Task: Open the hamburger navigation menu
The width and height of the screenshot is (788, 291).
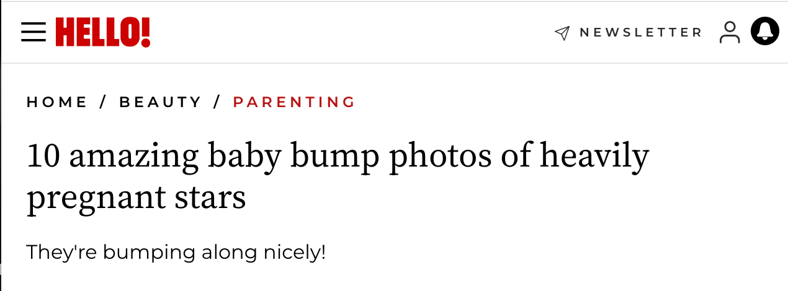Action: 34,32
